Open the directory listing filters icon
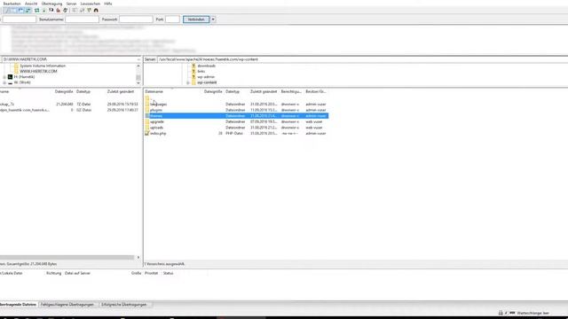Image resolution: width=568 pixels, height=319 pixels. point(75,11)
